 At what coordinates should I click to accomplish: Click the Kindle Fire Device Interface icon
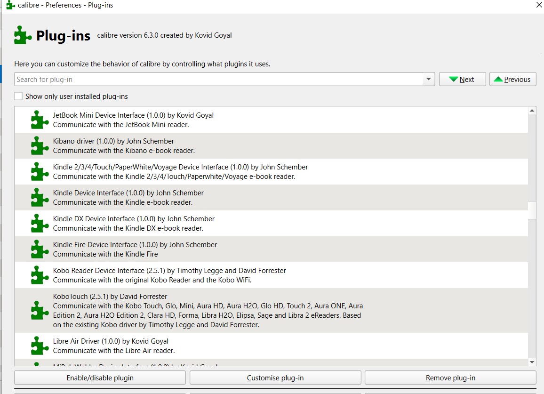pos(40,249)
